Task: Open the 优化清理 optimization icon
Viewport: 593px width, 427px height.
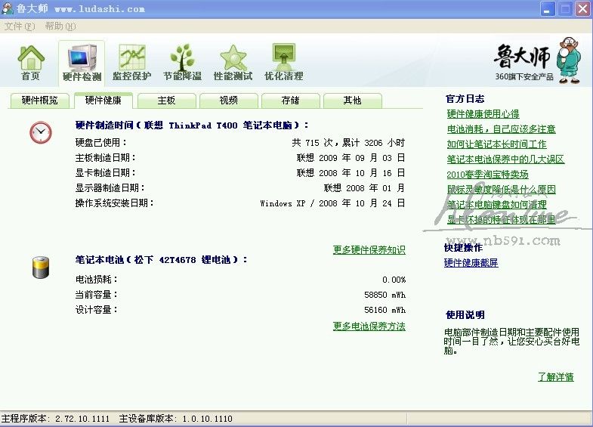Action: pyautogui.click(x=283, y=63)
